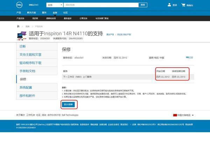This screenshot has height=141, width=210.
Task: Open the 支持主题和文章 sidebar tab
Action: coord(37,55)
